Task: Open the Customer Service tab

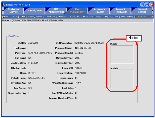Action: 14,10
